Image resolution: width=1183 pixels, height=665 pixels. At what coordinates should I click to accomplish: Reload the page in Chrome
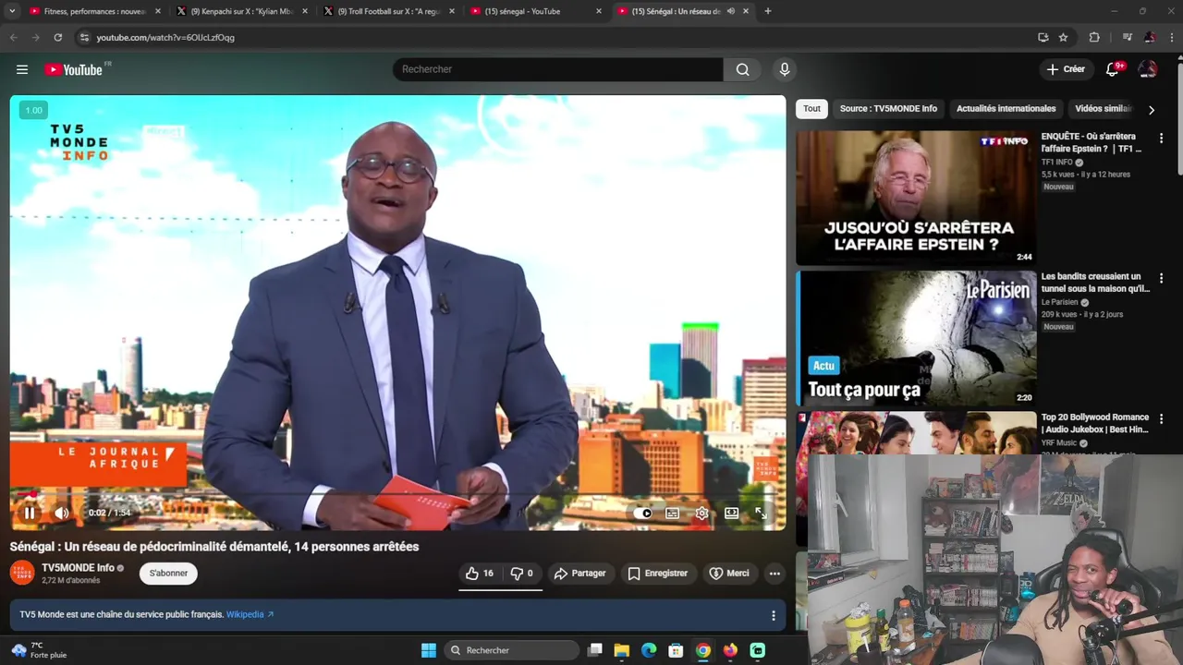click(57, 38)
